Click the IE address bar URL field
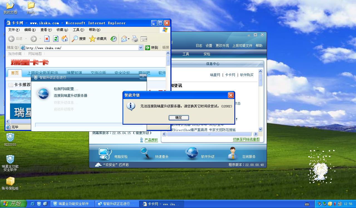 point(82,48)
